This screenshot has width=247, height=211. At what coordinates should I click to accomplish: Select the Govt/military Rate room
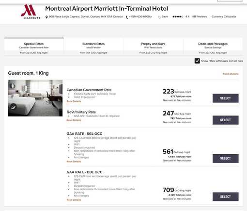tap(225, 120)
